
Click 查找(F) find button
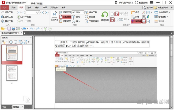pos(147,7)
